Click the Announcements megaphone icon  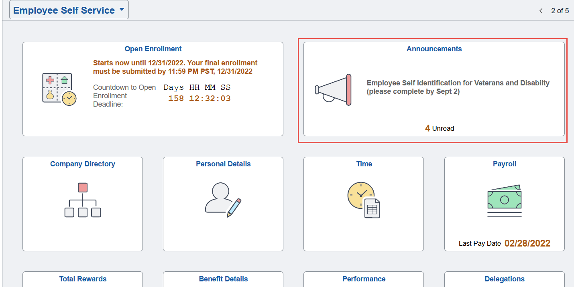pos(334,90)
